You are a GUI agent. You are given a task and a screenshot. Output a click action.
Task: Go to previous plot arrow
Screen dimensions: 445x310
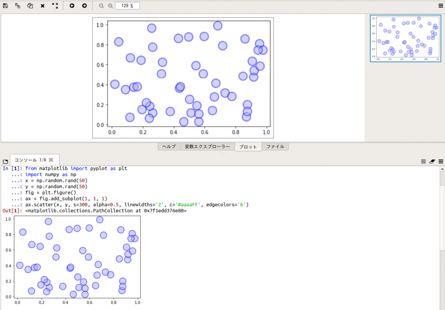point(72,5)
